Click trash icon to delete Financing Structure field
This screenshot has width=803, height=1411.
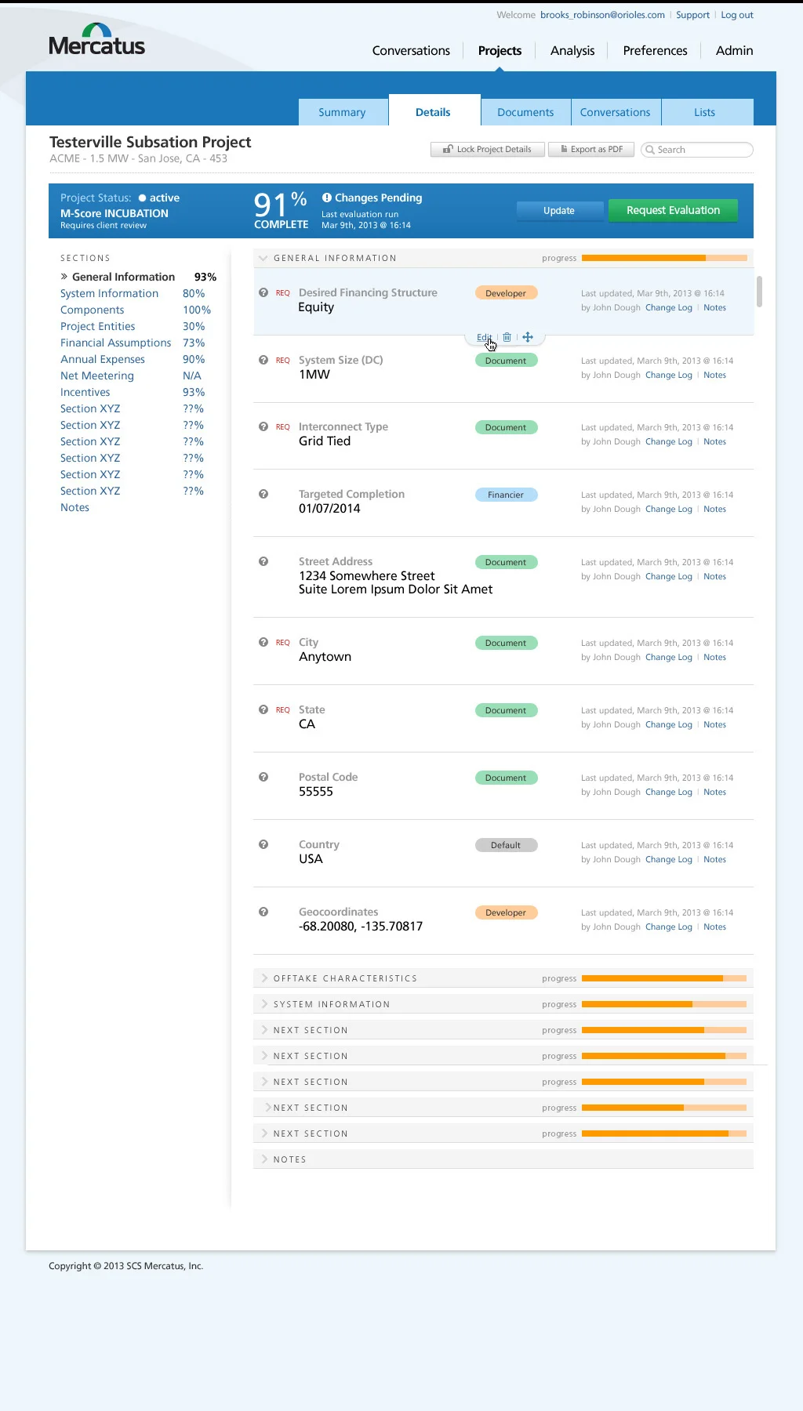(507, 337)
